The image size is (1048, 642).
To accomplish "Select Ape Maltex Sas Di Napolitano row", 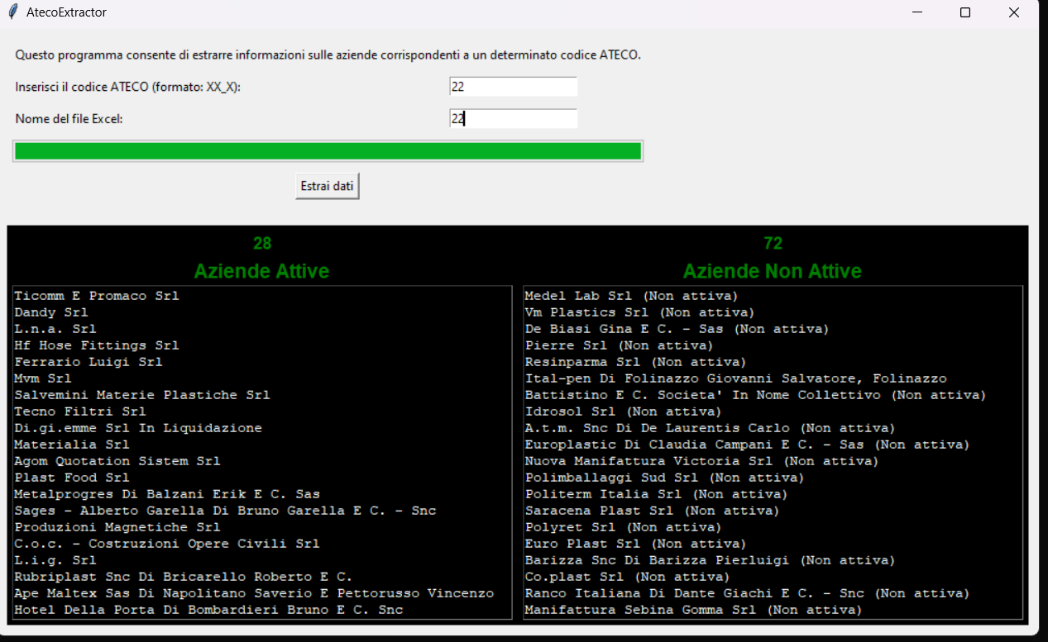I will pos(262,593).
